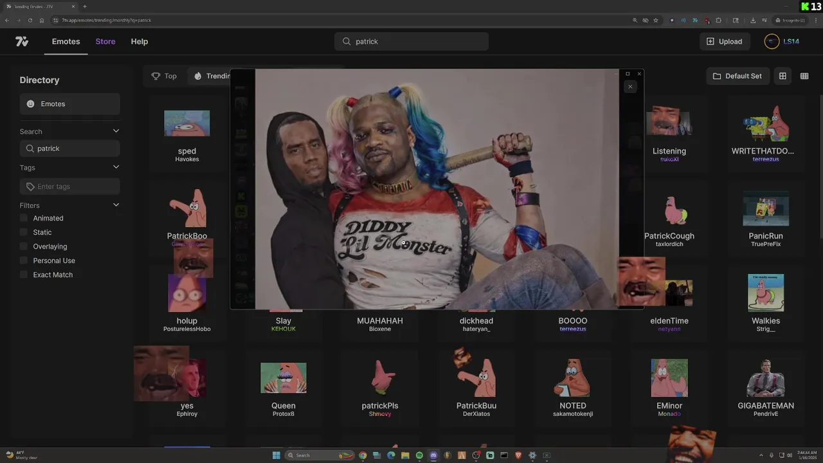Open the Settings gear on the taskbar

pos(532,455)
